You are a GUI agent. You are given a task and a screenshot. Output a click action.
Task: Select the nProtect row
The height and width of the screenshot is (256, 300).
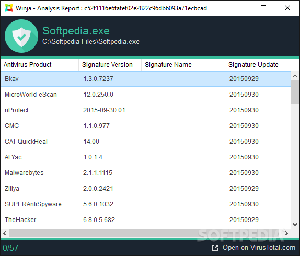click(145, 110)
